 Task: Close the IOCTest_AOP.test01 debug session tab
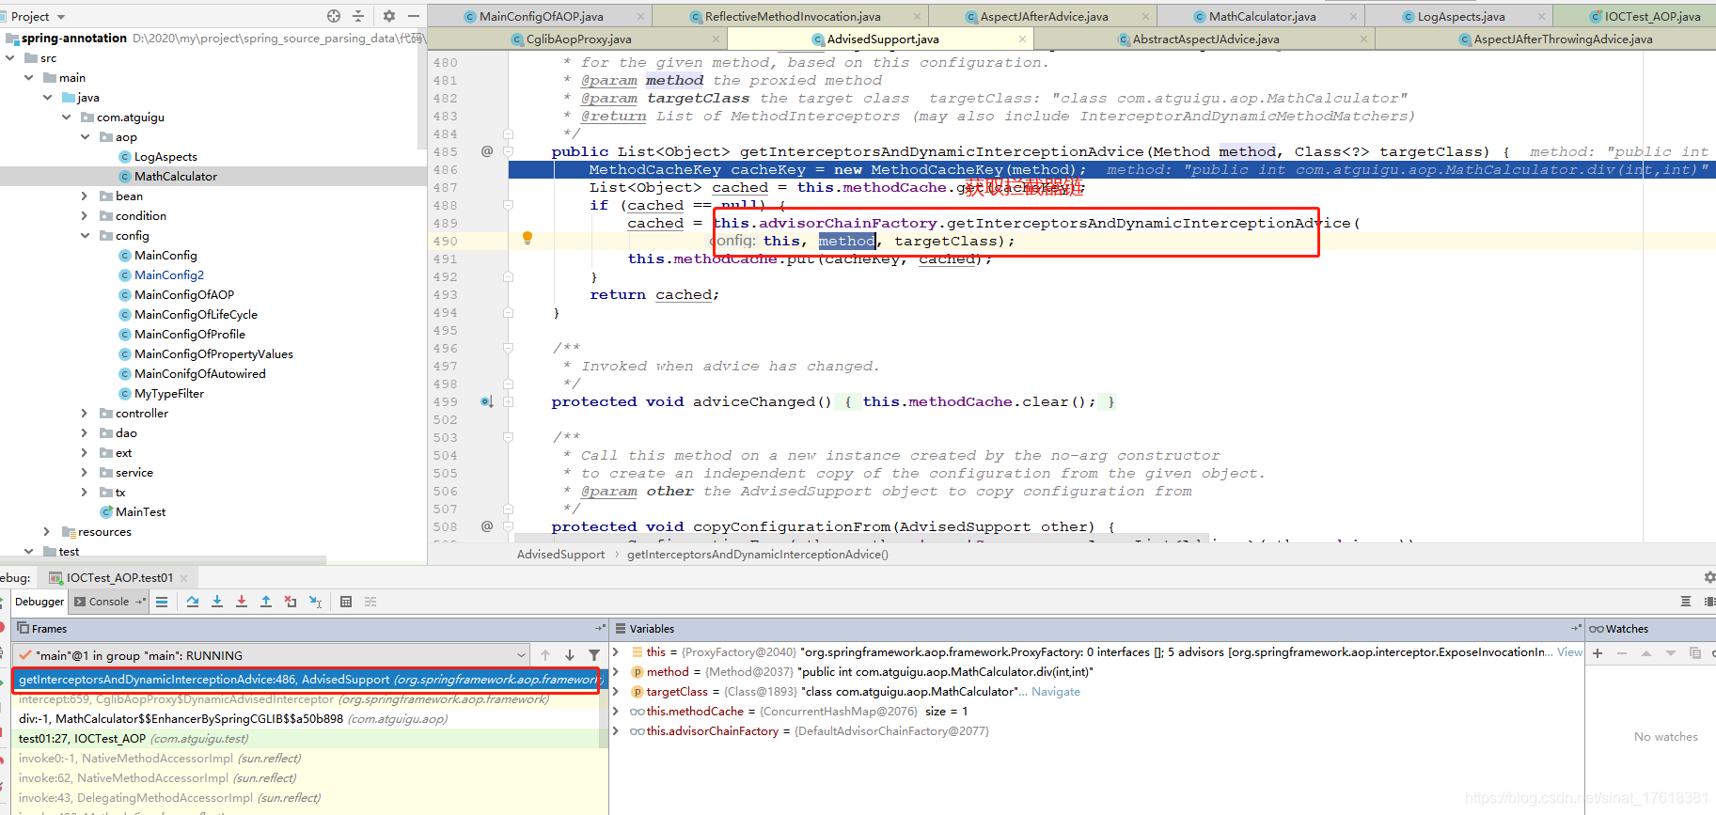tap(184, 578)
